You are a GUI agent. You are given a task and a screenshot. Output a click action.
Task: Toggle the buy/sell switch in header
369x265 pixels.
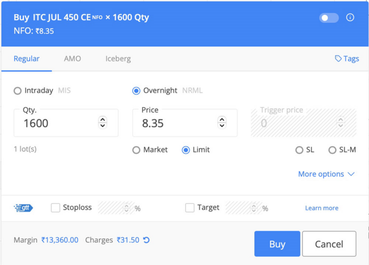[329, 18]
